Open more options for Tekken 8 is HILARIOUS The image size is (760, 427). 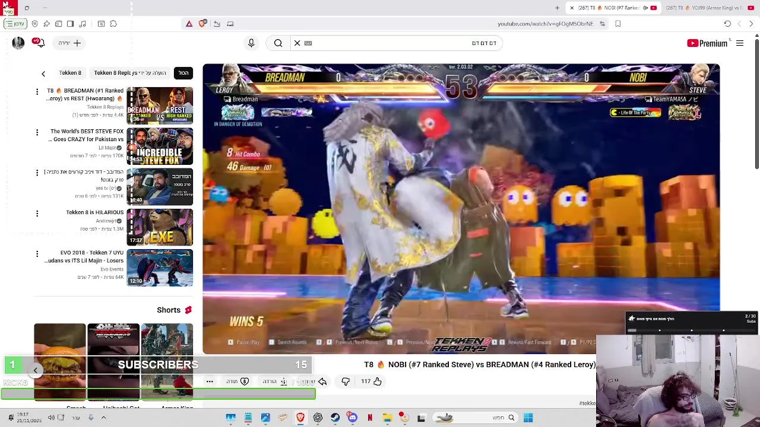pyautogui.click(x=37, y=213)
